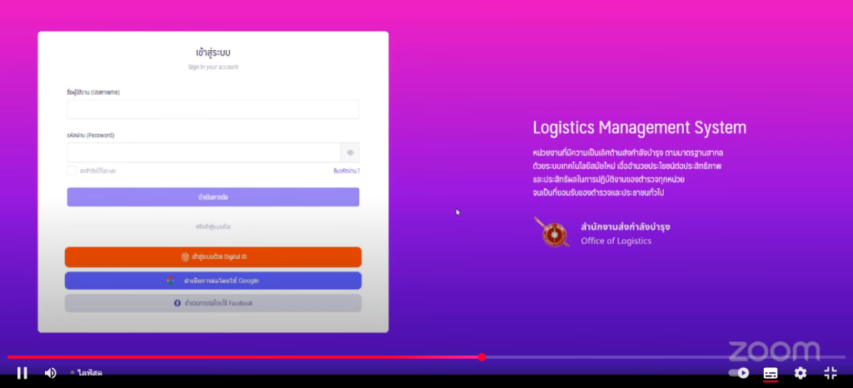
Task: Click the Password input field
Action: tap(204, 152)
